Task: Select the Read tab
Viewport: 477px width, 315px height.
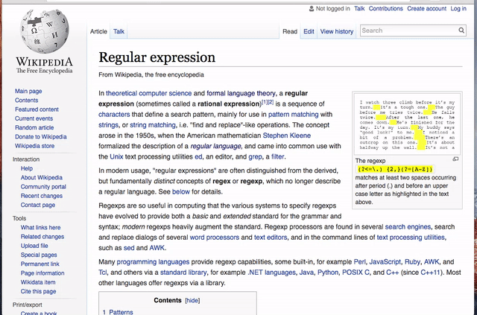Action: tap(290, 31)
